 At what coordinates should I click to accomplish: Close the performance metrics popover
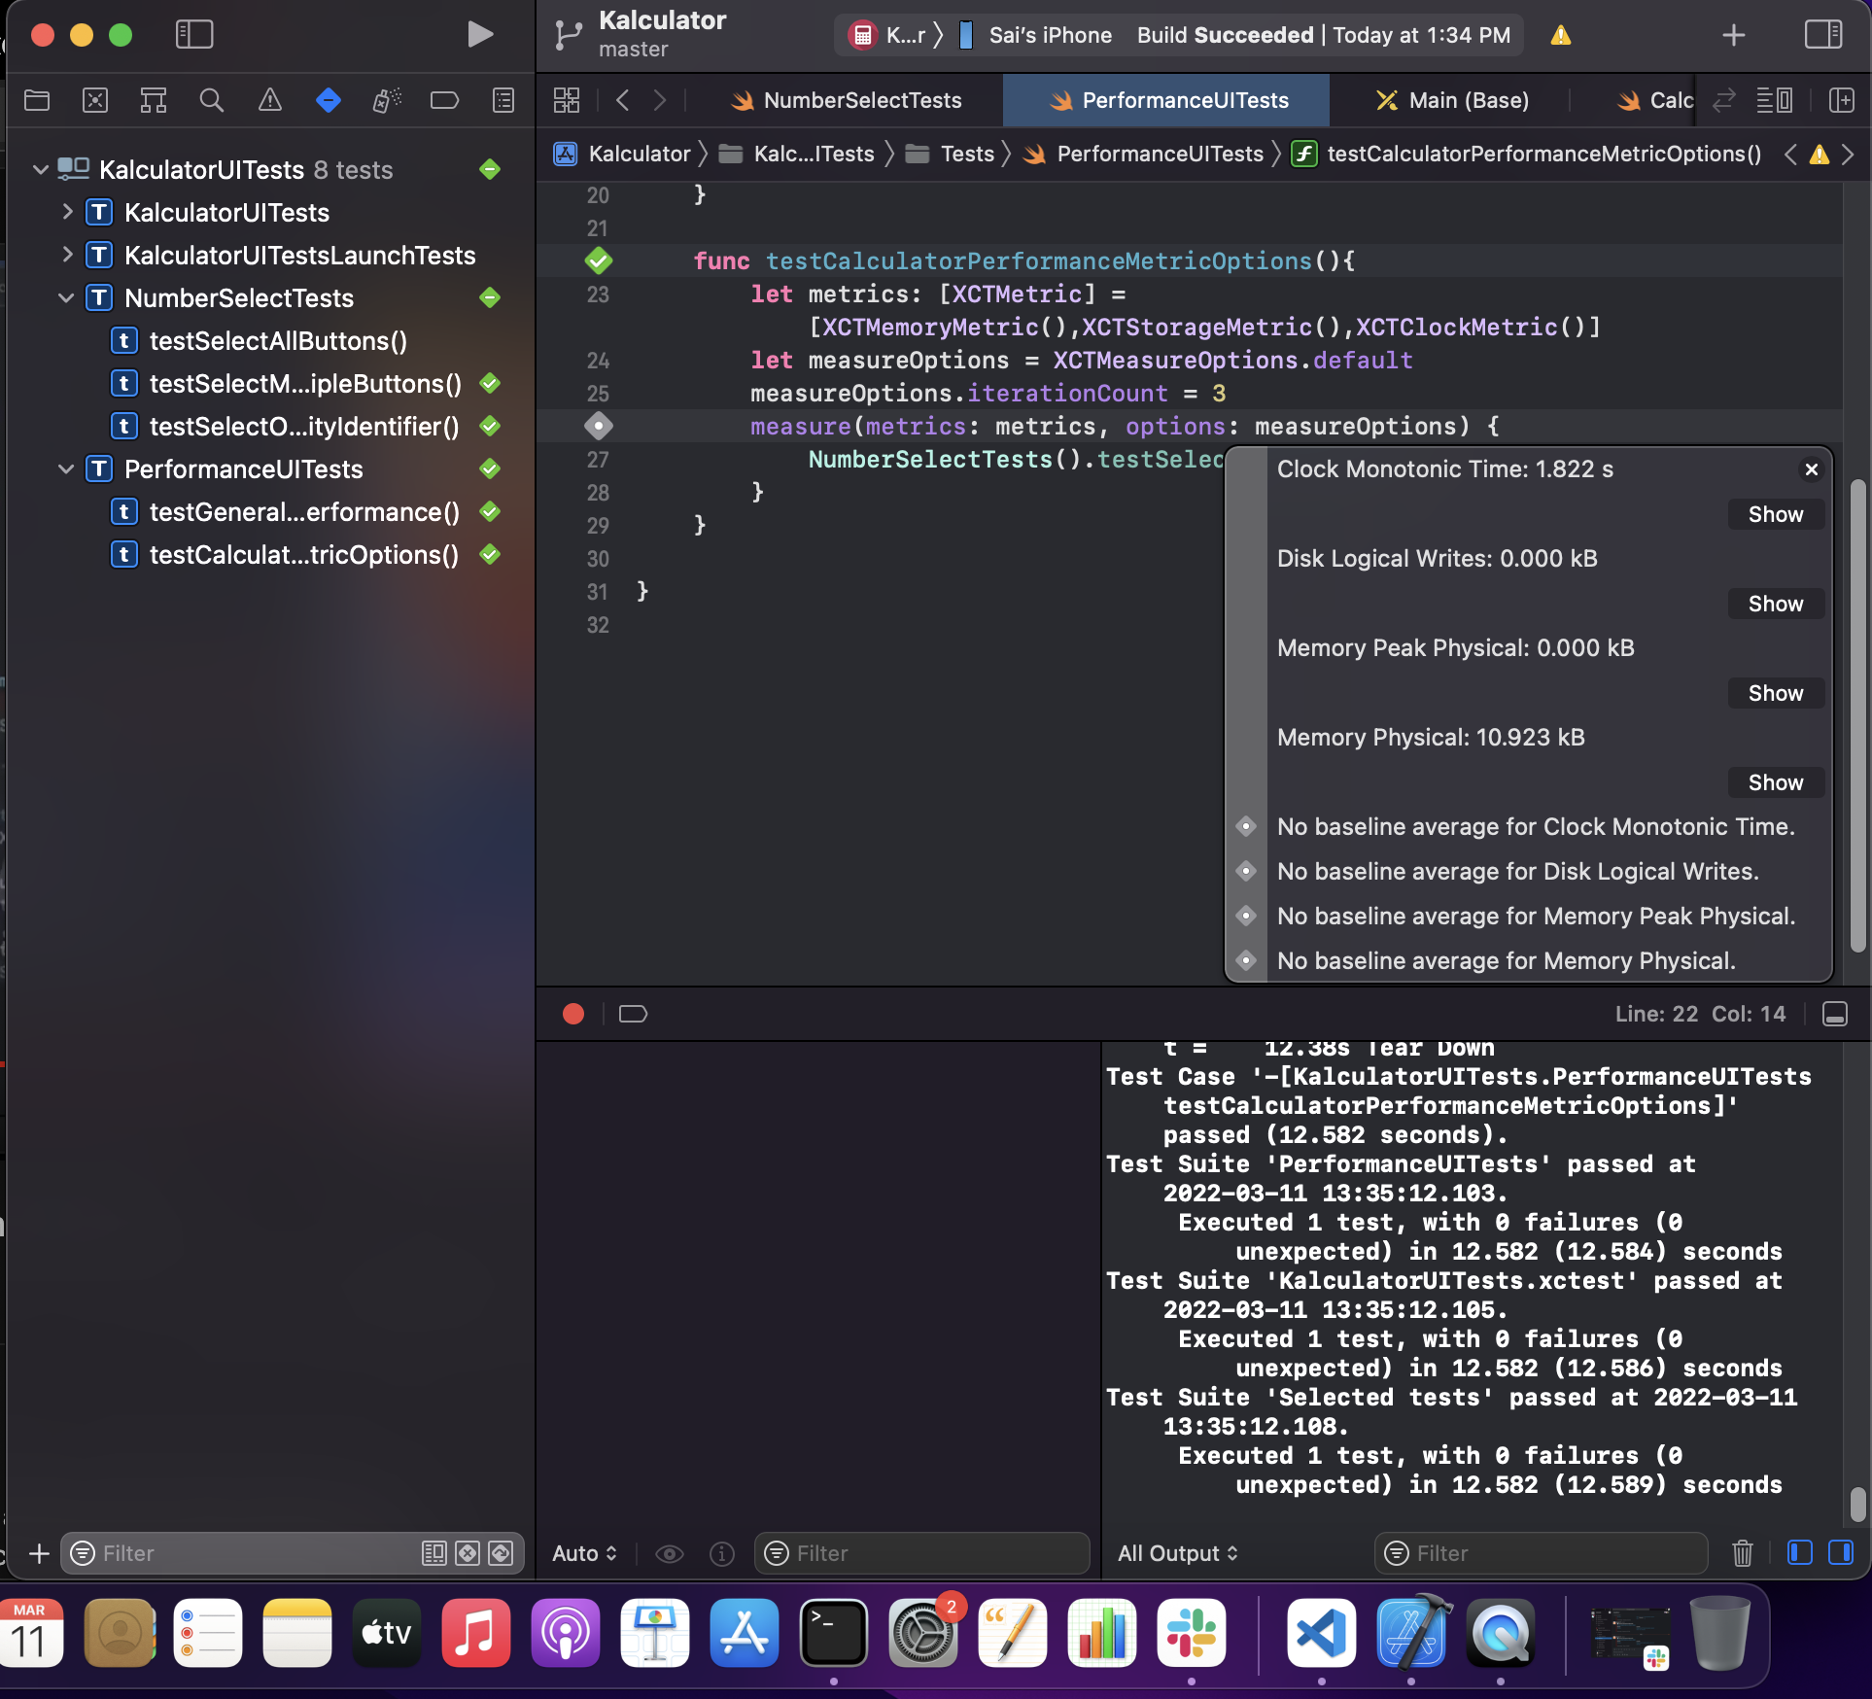click(1810, 469)
